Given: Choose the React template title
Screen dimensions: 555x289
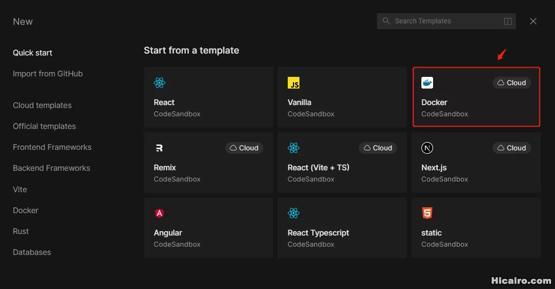Looking at the screenshot, I should tap(164, 103).
